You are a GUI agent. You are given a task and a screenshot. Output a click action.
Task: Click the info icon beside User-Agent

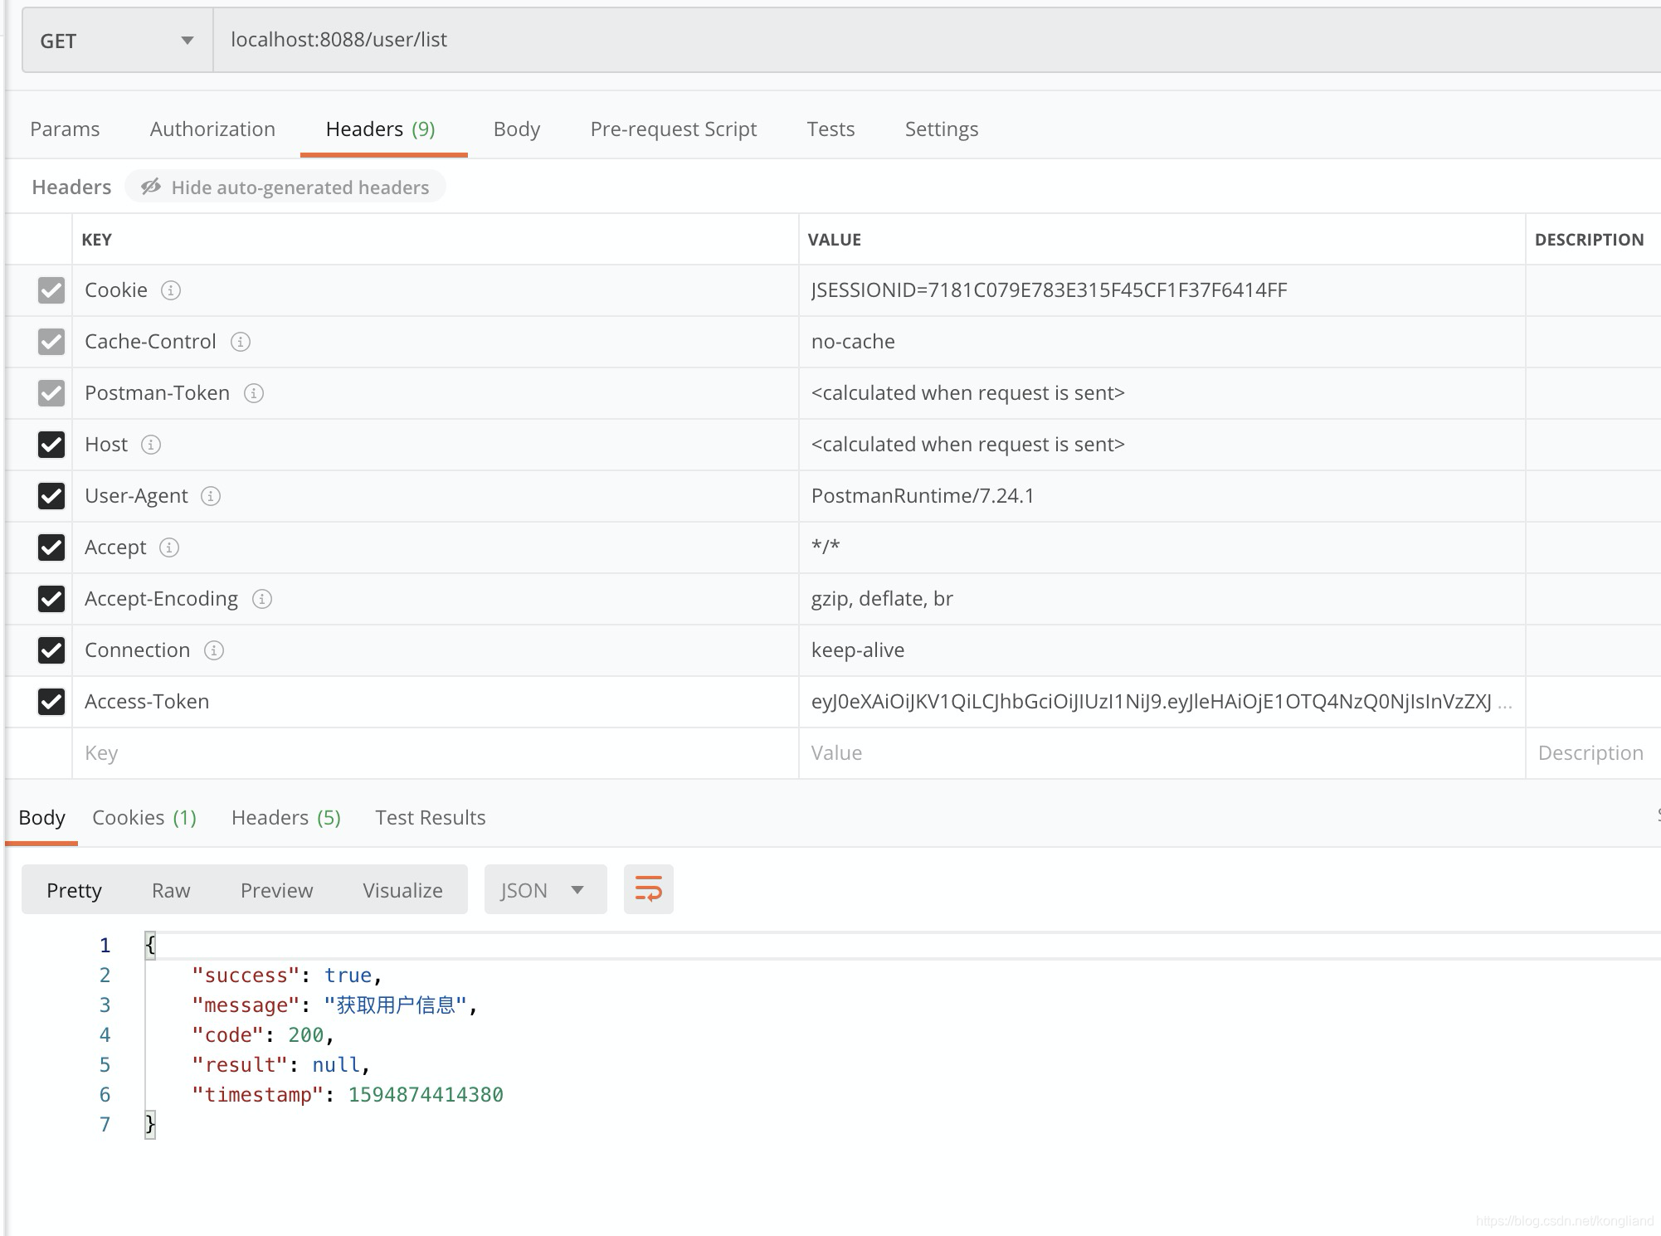click(211, 496)
